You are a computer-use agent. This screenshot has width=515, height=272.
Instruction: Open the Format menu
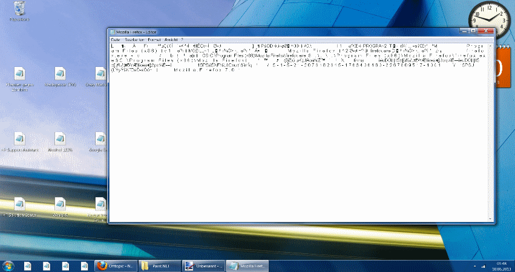click(x=154, y=40)
